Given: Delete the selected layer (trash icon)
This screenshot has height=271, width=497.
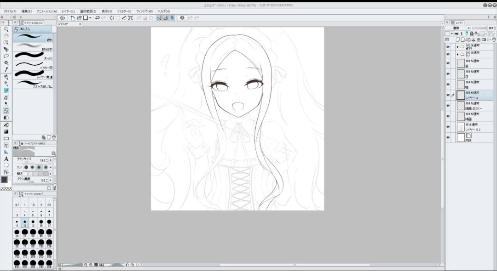Looking at the screenshot, I should click(494, 40).
